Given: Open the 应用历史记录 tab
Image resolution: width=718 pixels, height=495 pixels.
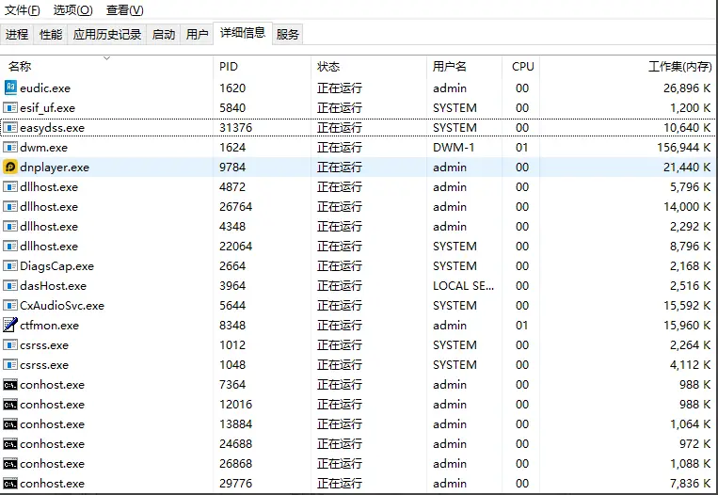Looking at the screenshot, I should 107,35.
